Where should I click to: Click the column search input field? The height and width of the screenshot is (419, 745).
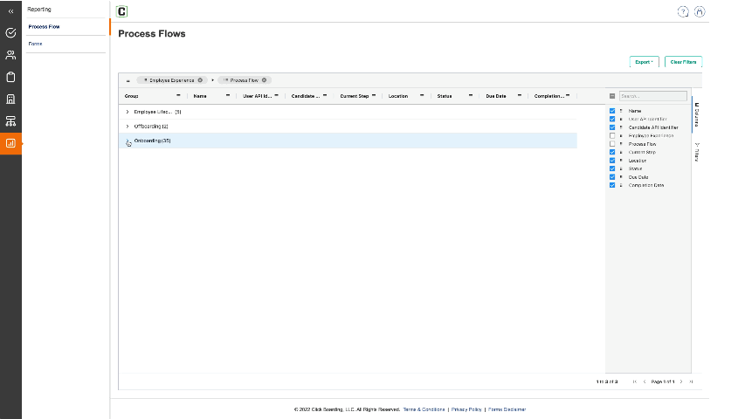click(x=652, y=96)
